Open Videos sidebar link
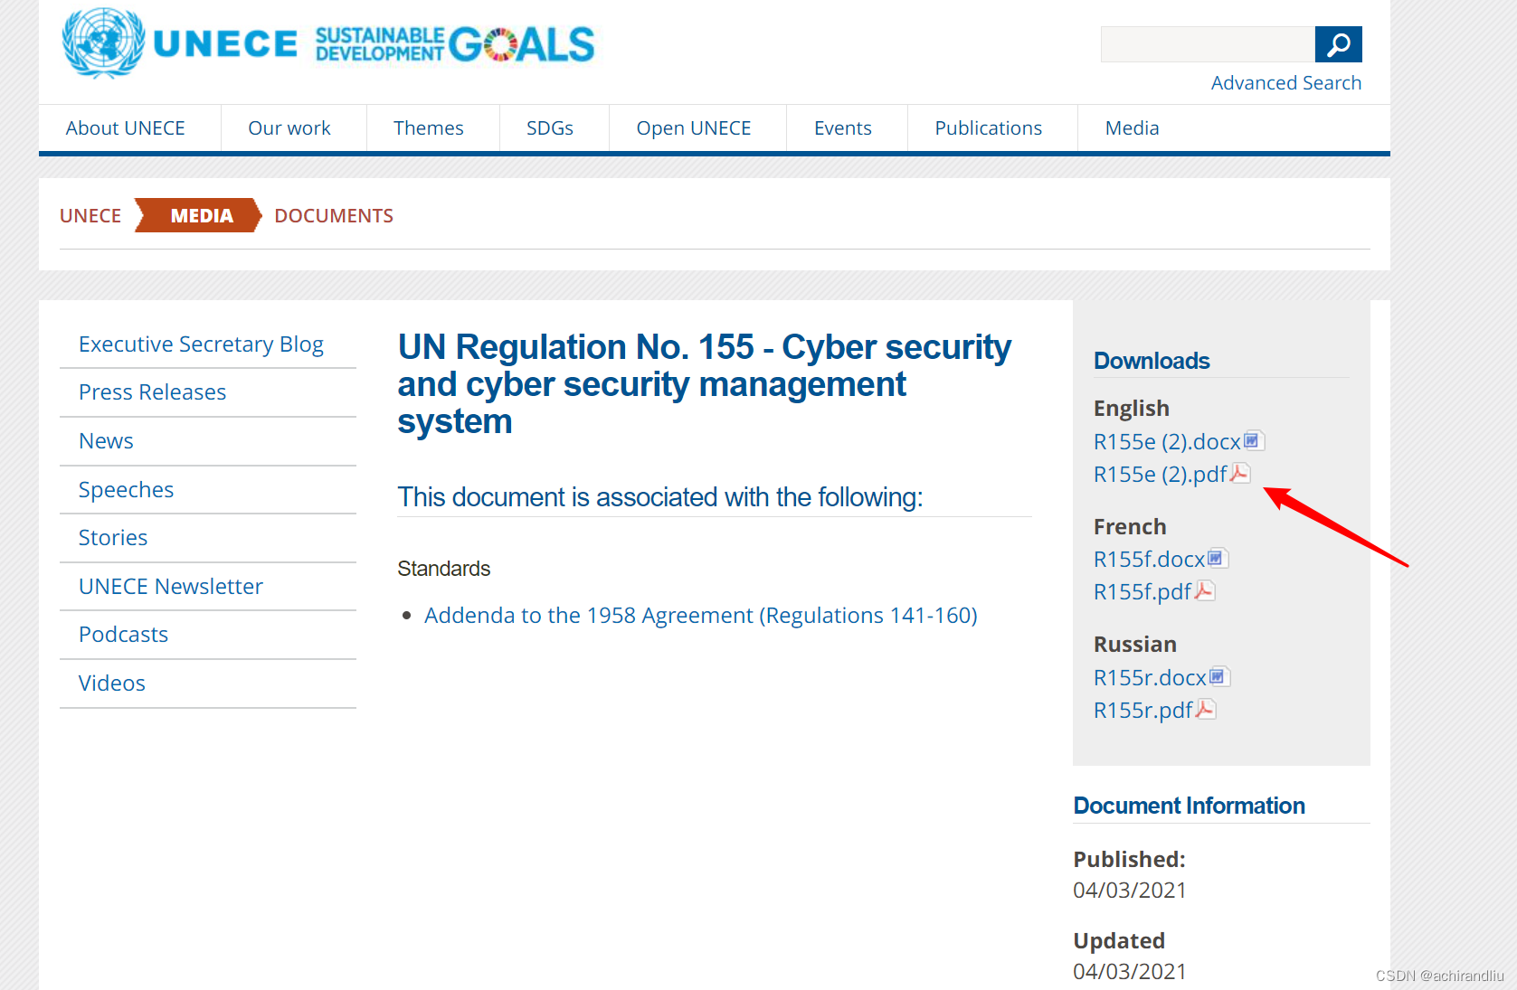 click(x=112, y=684)
